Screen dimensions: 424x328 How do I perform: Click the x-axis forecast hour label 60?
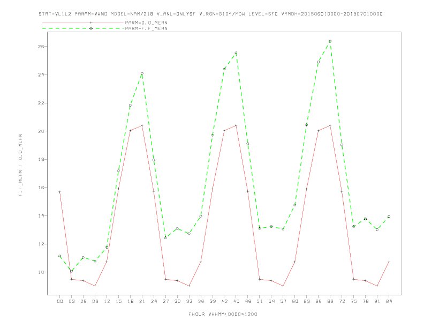click(295, 301)
